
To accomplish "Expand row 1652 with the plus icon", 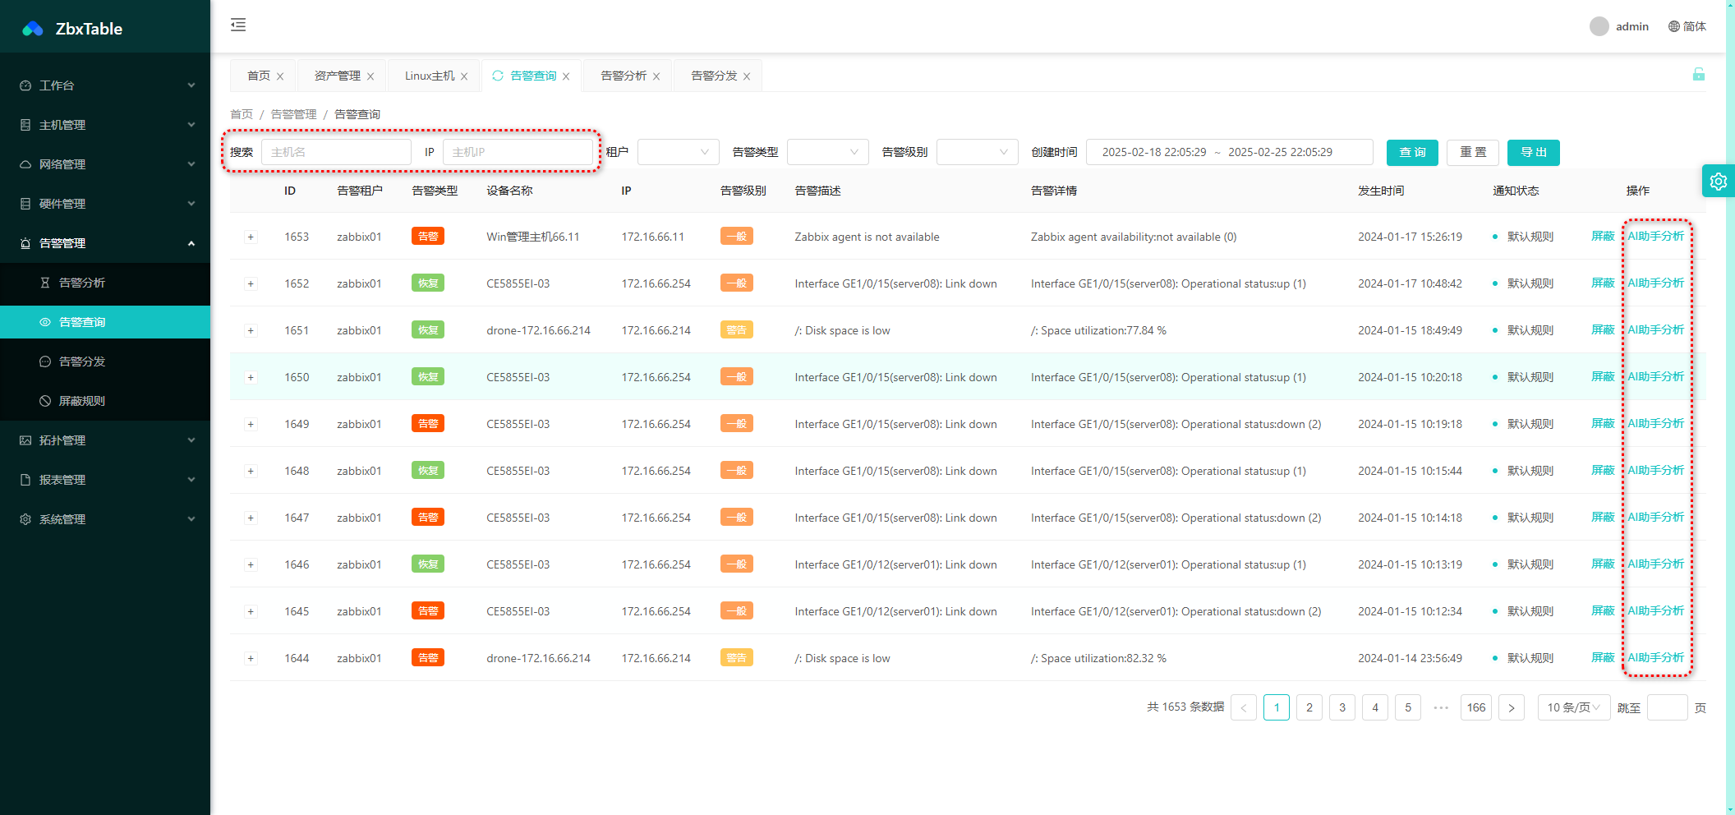I will coord(251,284).
